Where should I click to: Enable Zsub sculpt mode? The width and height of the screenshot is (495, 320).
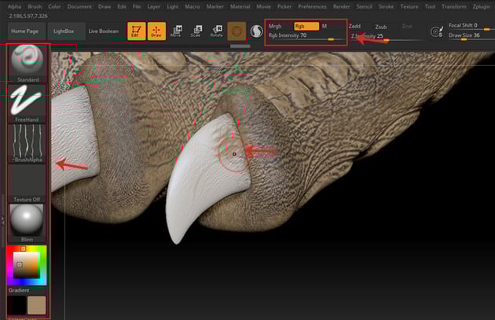click(381, 27)
